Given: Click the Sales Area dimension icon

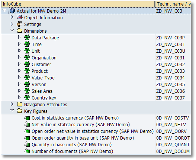Looking at the screenshot, I should pyautogui.click(x=27, y=91).
